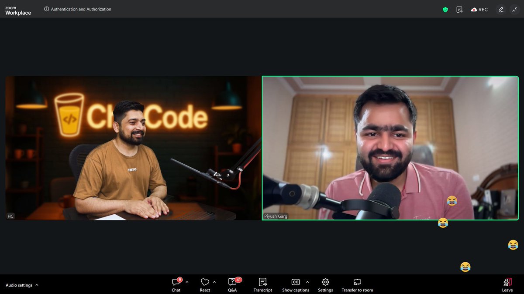Viewport: 524px width, 294px height.
Task: Open the annotation pencil tool
Action: [501, 9]
